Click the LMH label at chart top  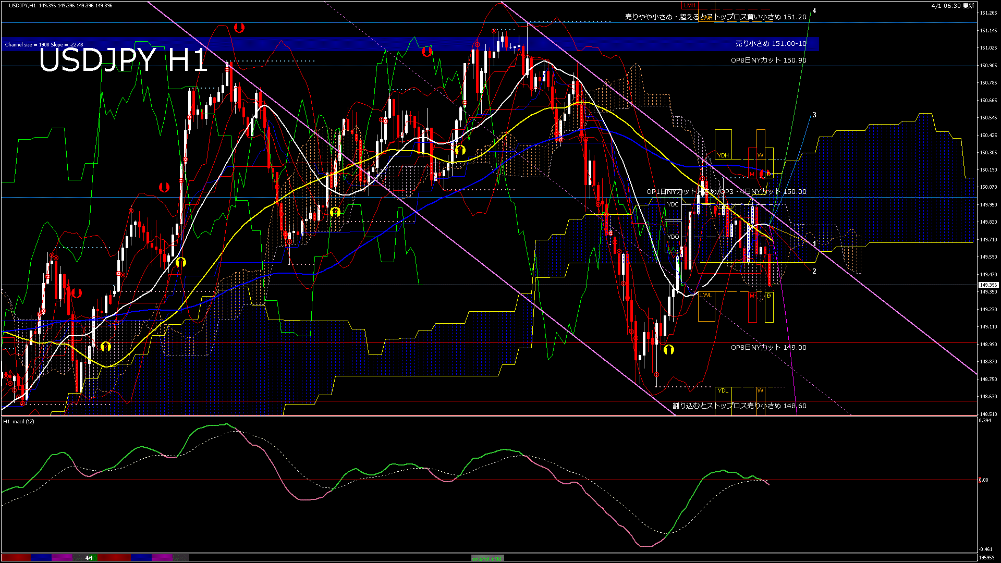(x=689, y=5)
